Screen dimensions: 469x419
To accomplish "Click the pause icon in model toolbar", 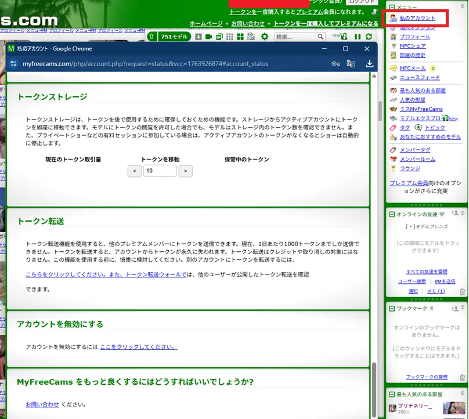I will (x=358, y=37).
